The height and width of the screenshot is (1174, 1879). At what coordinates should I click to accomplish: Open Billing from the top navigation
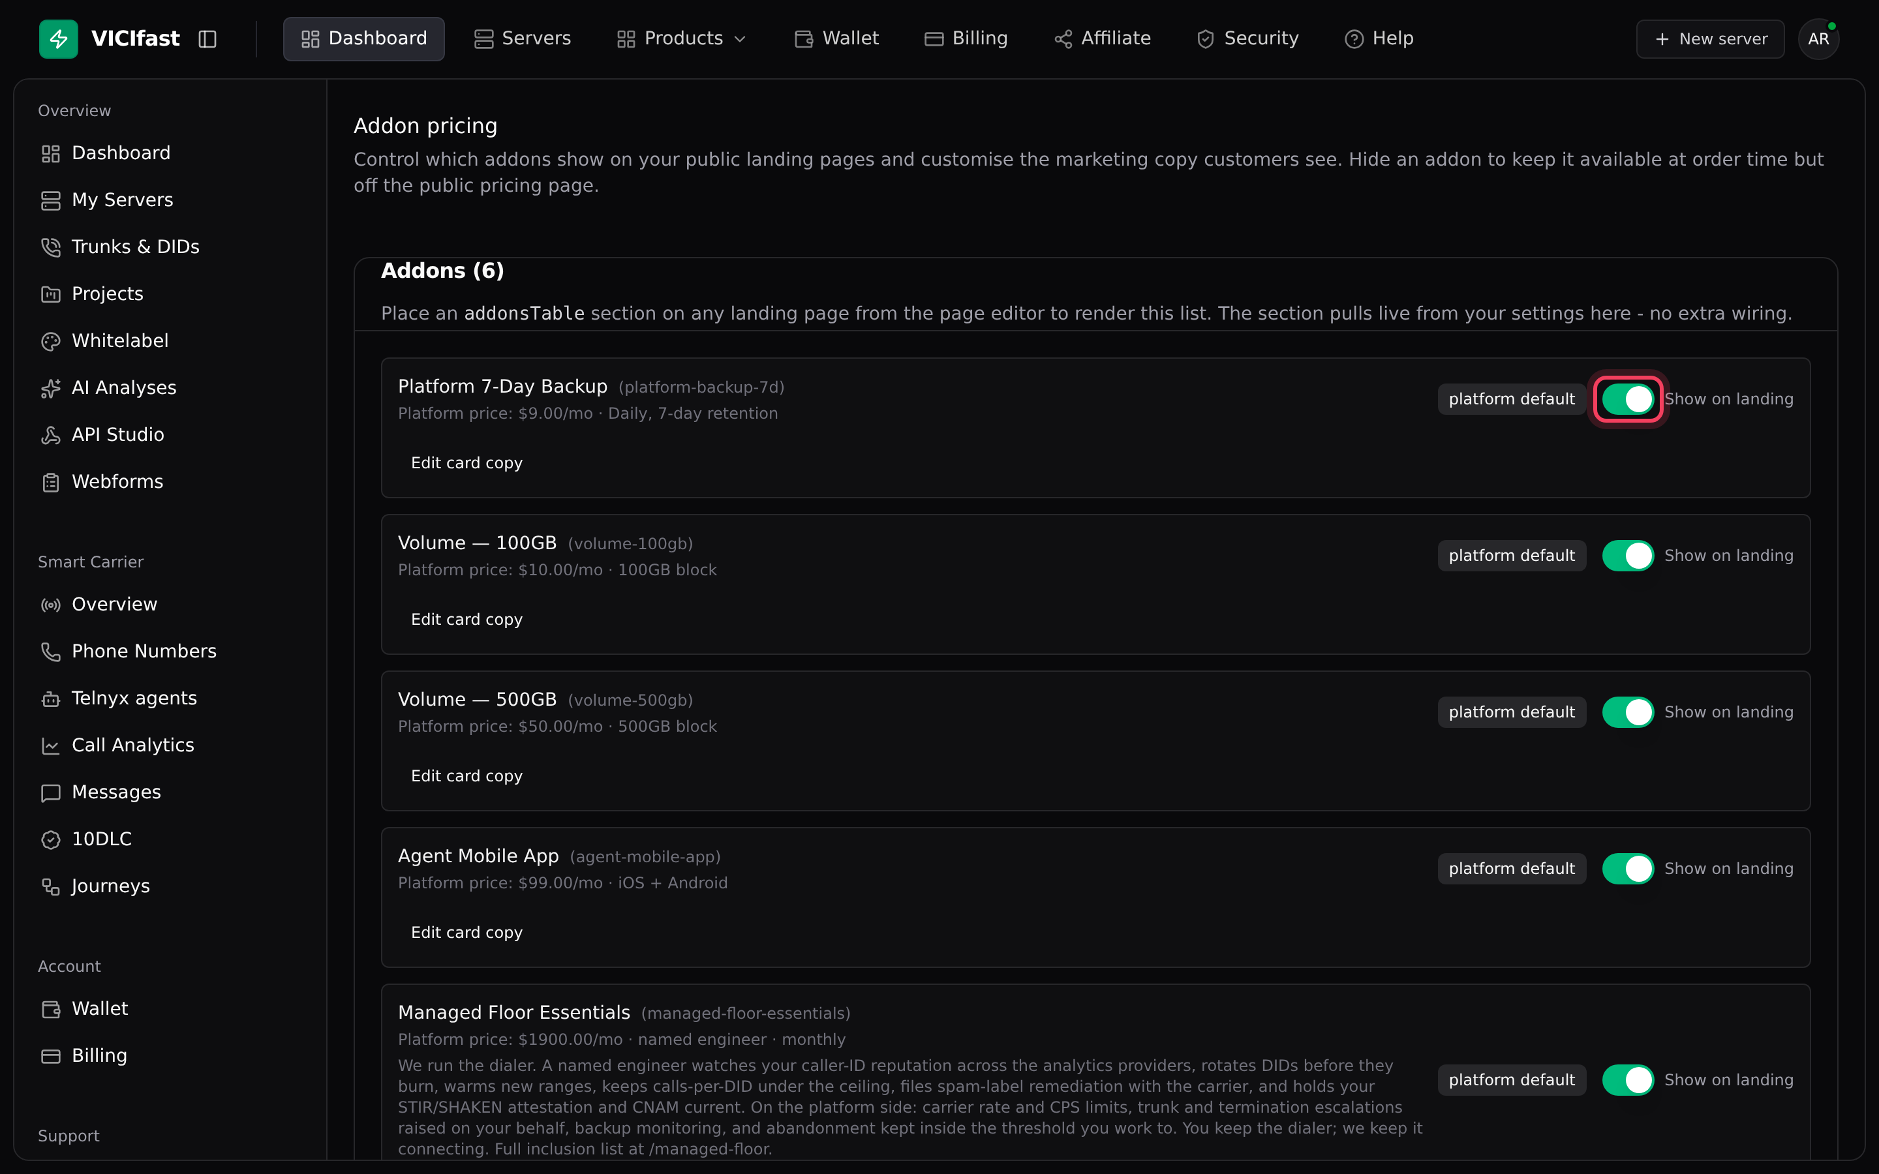(x=966, y=39)
